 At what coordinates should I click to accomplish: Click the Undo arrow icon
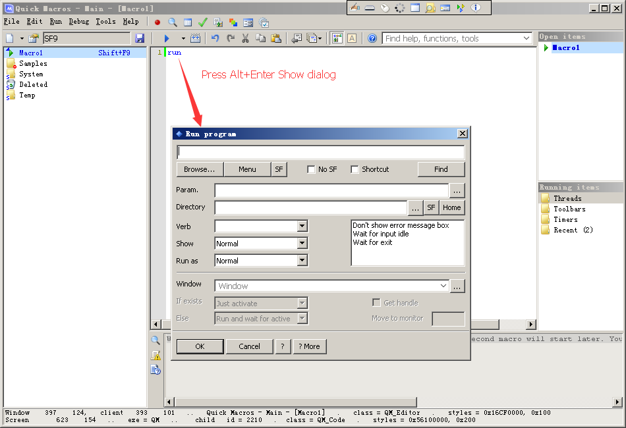[x=215, y=38]
